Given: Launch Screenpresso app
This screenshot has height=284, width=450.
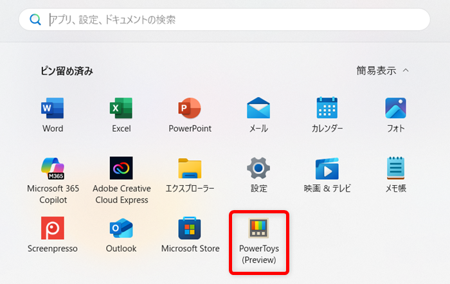Looking at the screenshot, I should [53, 235].
